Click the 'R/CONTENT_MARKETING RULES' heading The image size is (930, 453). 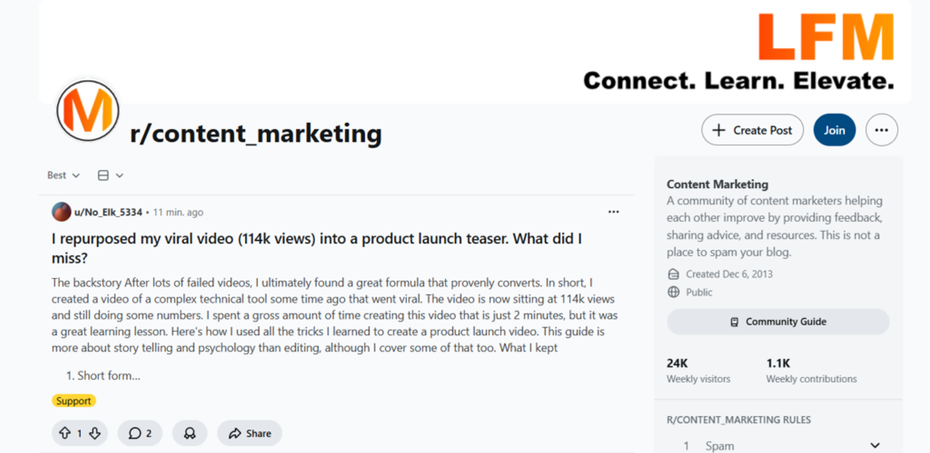click(x=739, y=420)
